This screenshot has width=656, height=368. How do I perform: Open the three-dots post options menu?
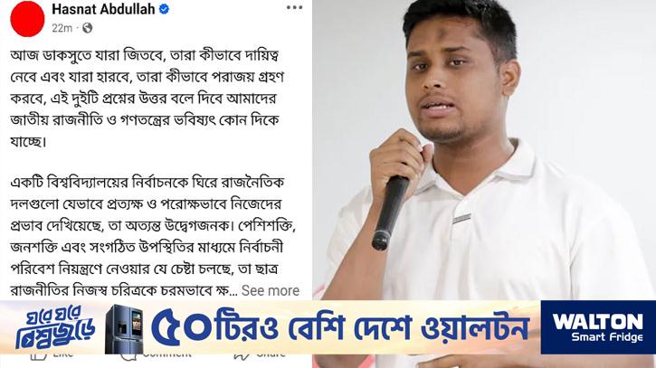295,7
